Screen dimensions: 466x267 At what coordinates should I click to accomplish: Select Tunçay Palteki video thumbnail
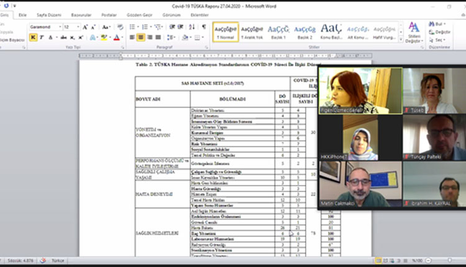click(x=434, y=137)
